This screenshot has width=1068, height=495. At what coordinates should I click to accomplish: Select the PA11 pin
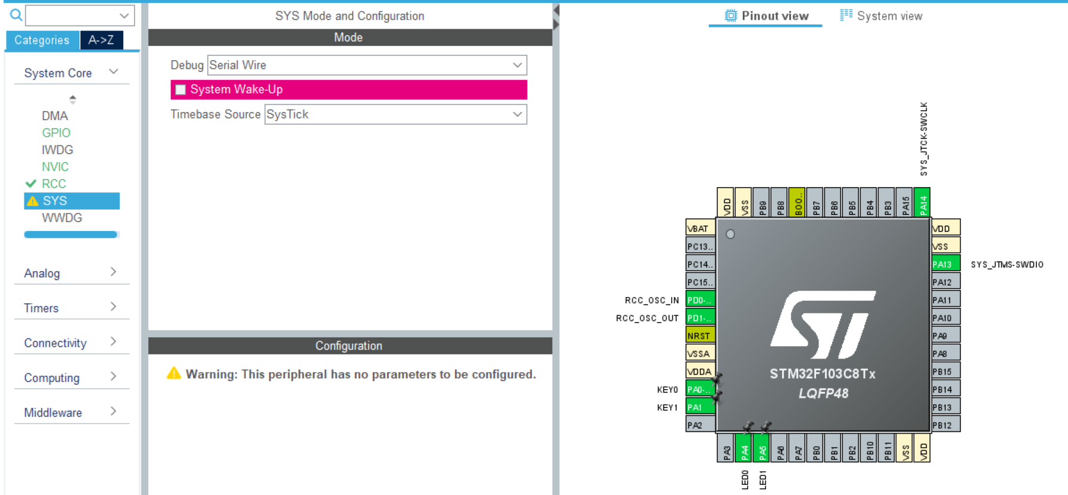click(945, 300)
